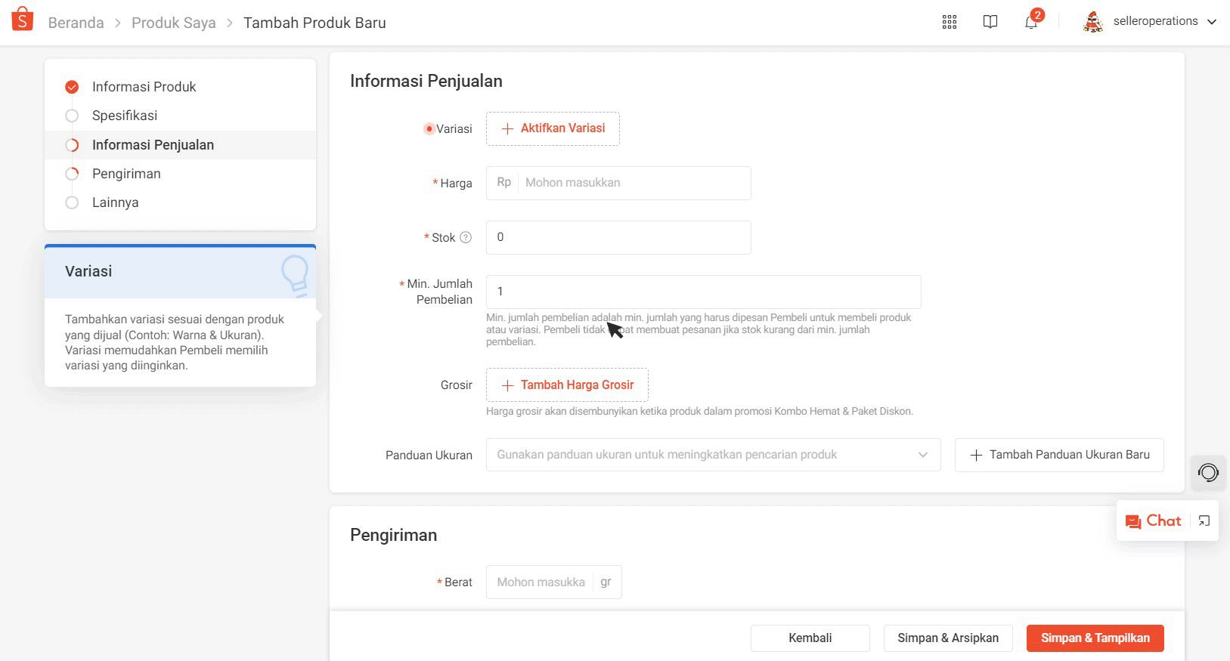Open the seller education book icon

pos(990,22)
